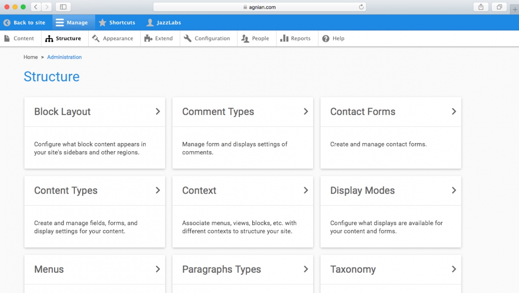Open a new tab with plus button
Image resolution: width=519 pixels, height=293 pixels.
[x=515, y=10]
